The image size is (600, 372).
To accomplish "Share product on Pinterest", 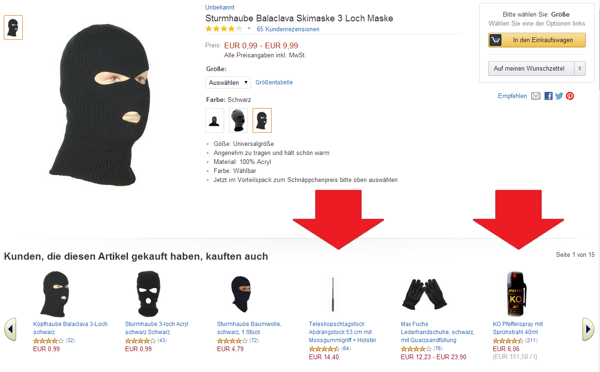I will [x=570, y=96].
